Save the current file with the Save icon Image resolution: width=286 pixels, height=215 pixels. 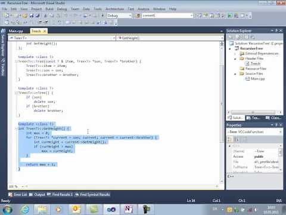click(x=32, y=16)
